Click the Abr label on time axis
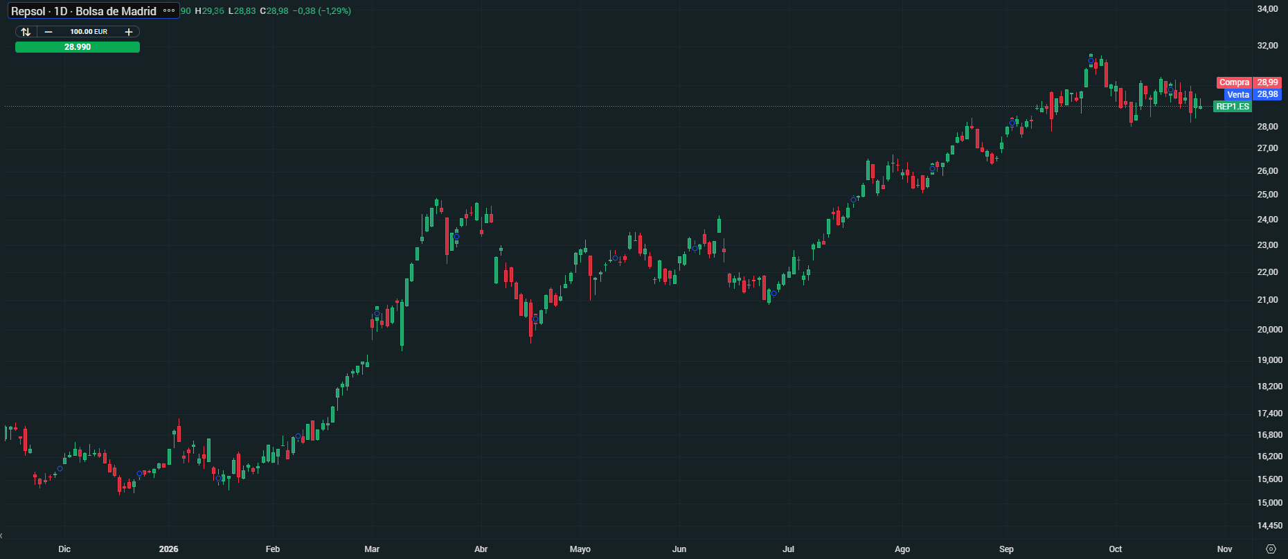The height and width of the screenshot is (559, 1288). click(481, 549)
